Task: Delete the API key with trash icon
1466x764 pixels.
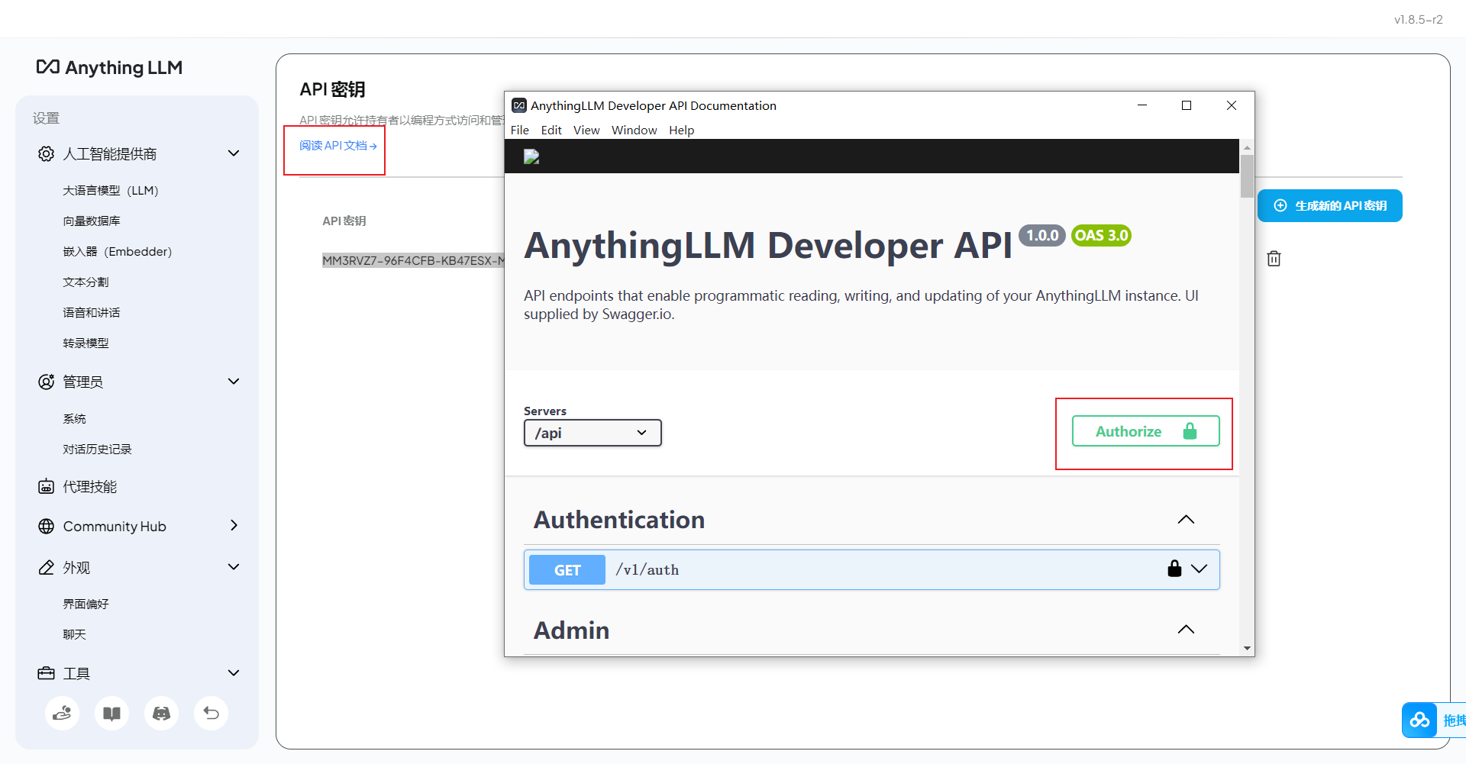Action: coord(1274,259)
